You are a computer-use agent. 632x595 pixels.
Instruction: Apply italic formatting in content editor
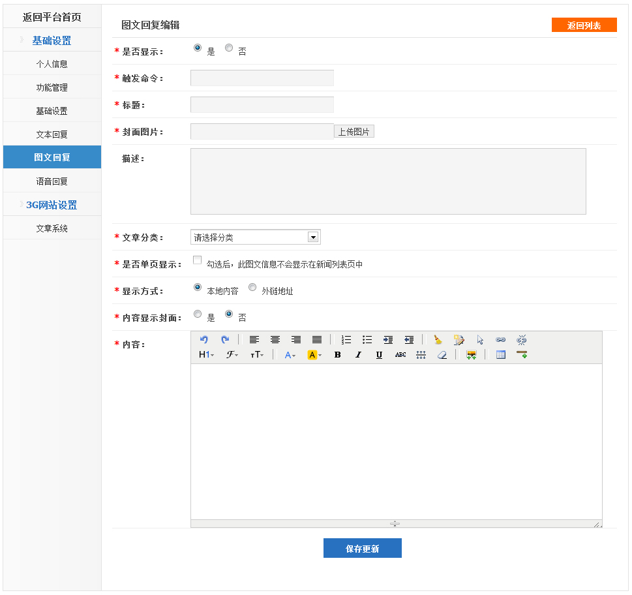click(358, 355)
